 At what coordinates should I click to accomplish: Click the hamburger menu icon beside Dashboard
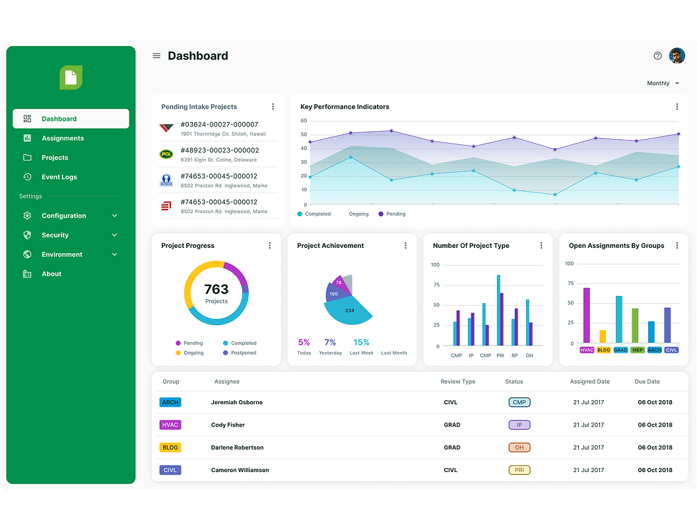point(156,56)
